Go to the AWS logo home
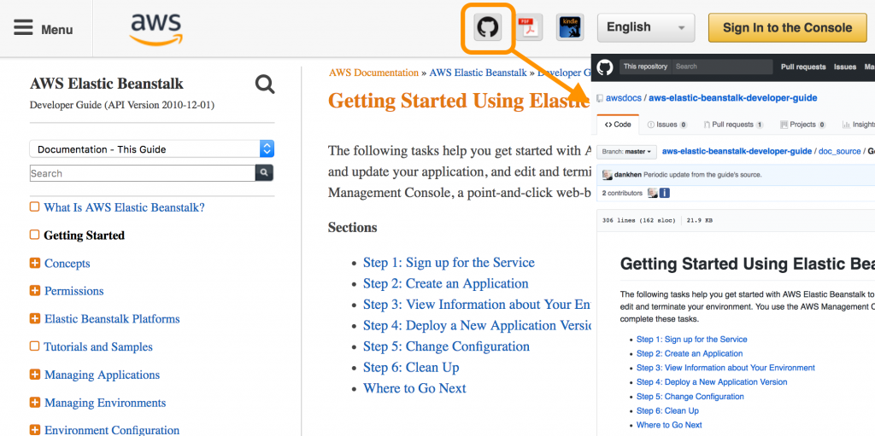875x436 pixels. coord(156,28)
